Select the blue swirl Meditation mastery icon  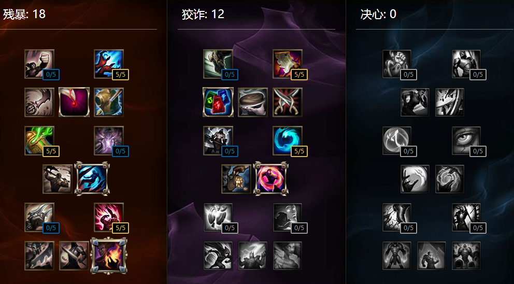tap(288, 140)
